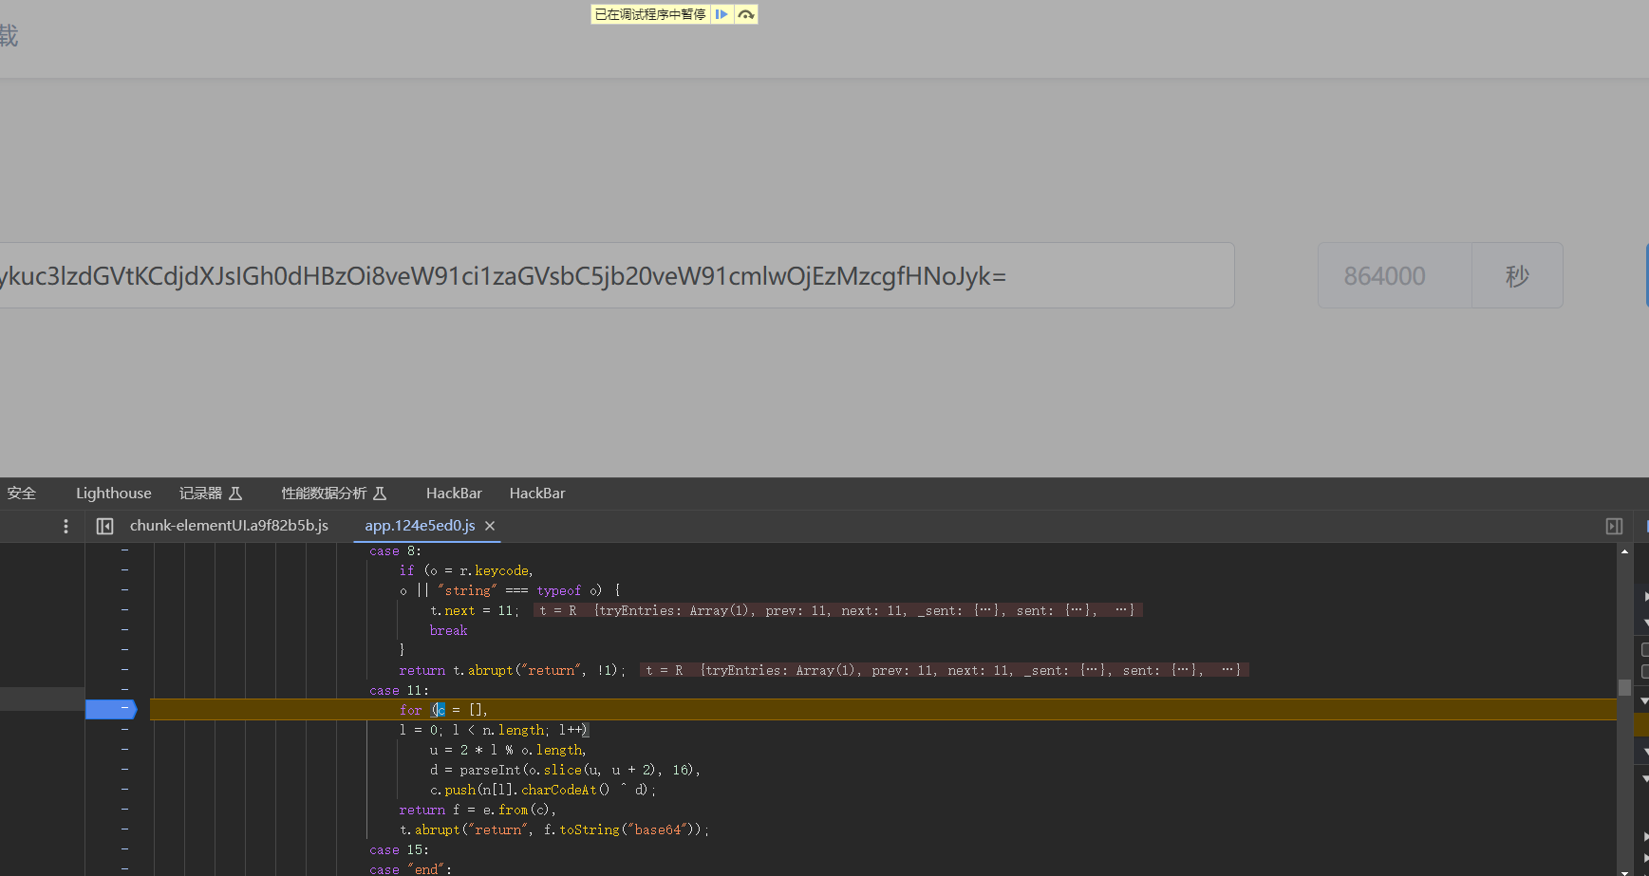Click the '"string" === typeof o' code line
This screenshot has width=1649, height=876.
pos(509,590)
